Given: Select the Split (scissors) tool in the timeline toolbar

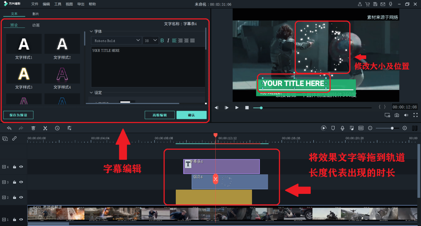Looking at the screenshot, I should (45, 128).
